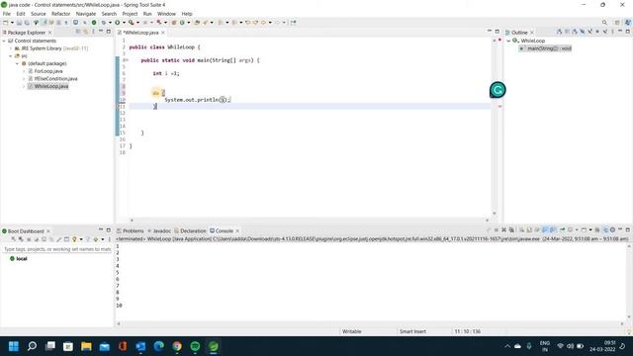Click the Grammarly floating icon
This screenshot has height=356, width=633.
click(497, 90)
